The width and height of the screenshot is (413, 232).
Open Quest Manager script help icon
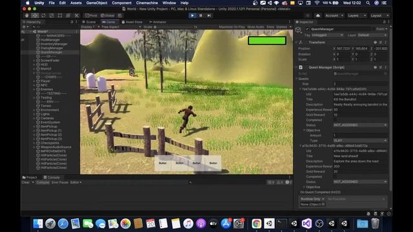[375, 67]
